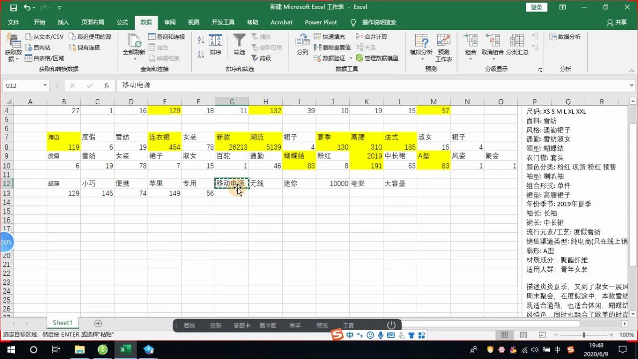
Task: Customize Quick Access Toolbar dropdown
Action: (60, 7)
